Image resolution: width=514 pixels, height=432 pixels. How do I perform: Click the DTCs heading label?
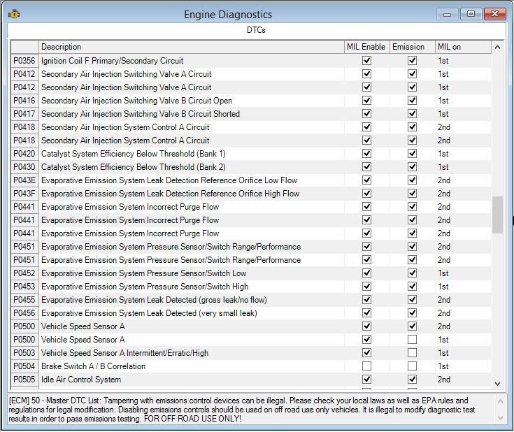coord(256,30)
